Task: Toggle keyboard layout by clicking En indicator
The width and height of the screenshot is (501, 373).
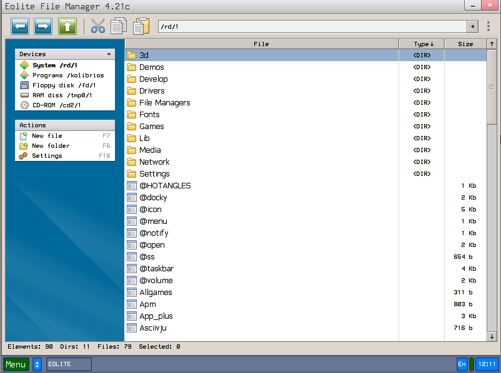Action: (x=462, y=364)
